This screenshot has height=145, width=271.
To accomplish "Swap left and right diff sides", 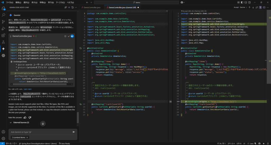I will (x=257, y=7).
